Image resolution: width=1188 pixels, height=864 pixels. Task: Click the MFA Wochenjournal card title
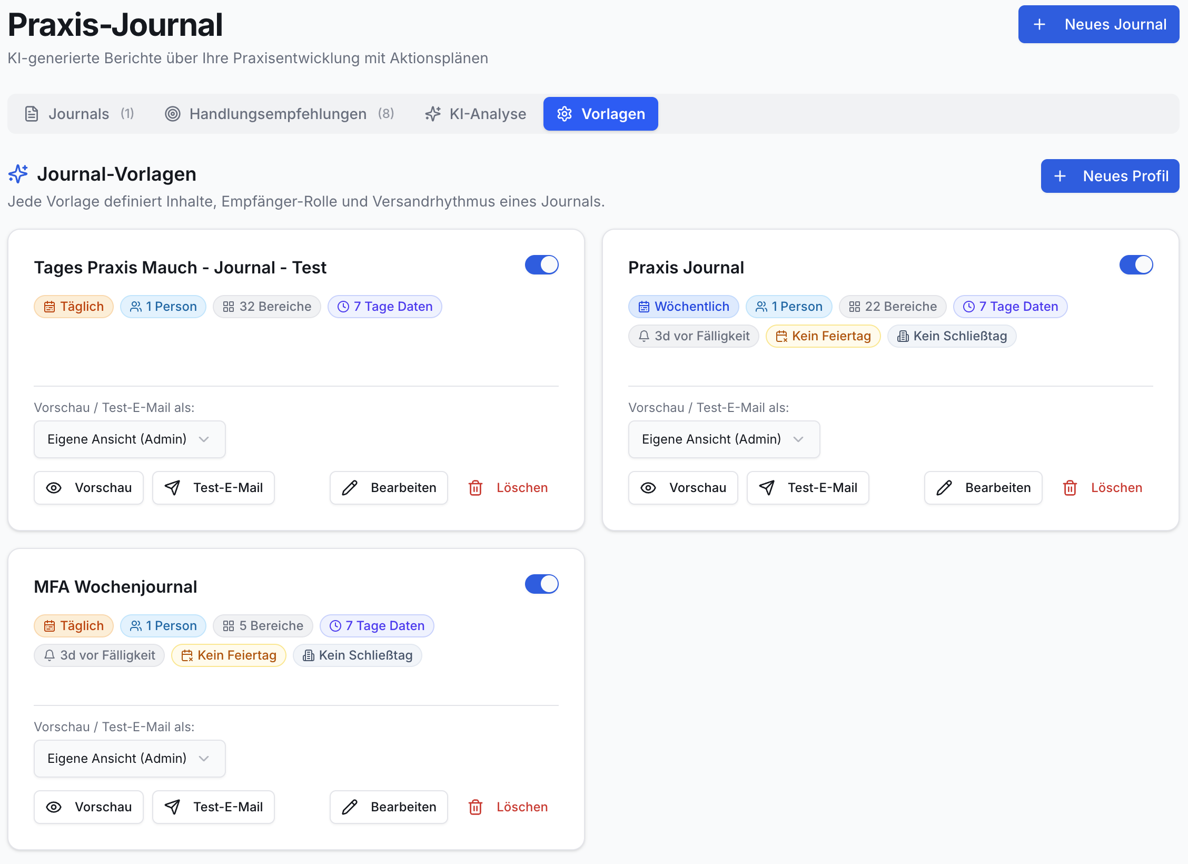click(x=115, y=586)
